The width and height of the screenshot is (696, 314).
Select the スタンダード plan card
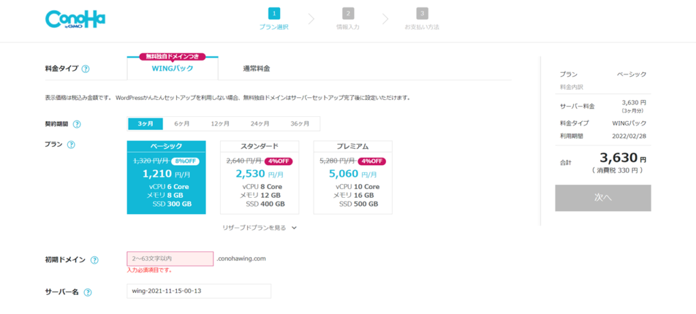point(260,177)
